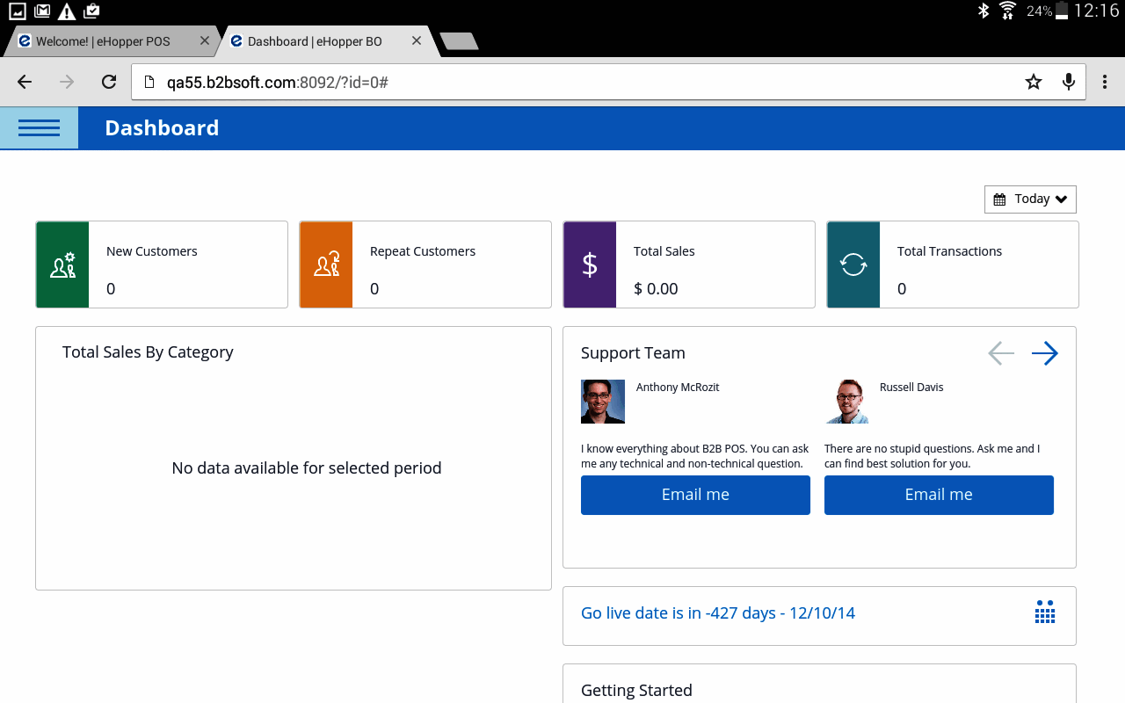Bookmark this page with the star icon
This screenshot has width=1125, height=703.
coord(1034,82)
